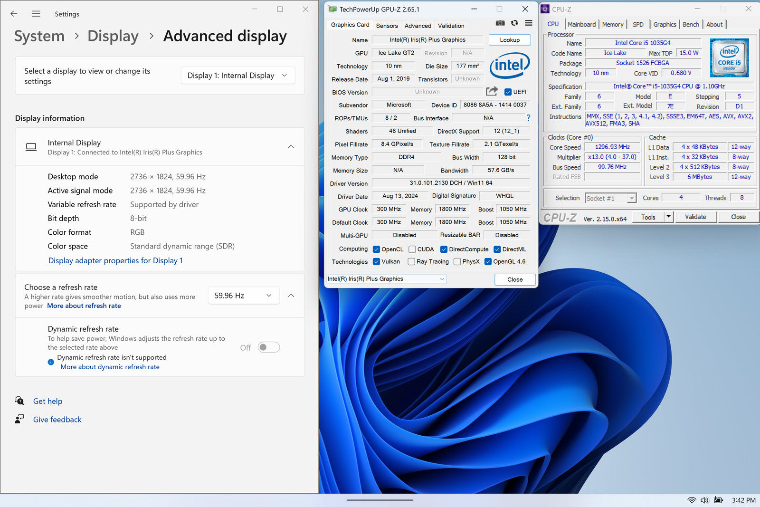Open the Bench tab in CPU-Z
The width and height of the screenshot is (760, 507).
pyautogui.click(x=691, y=24)
